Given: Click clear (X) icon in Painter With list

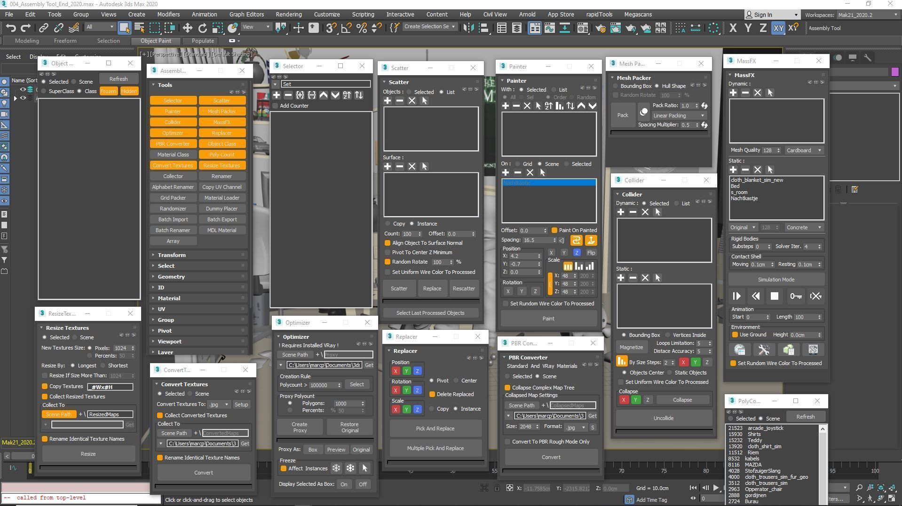Looking at the screenshot, I should point(527,106).
